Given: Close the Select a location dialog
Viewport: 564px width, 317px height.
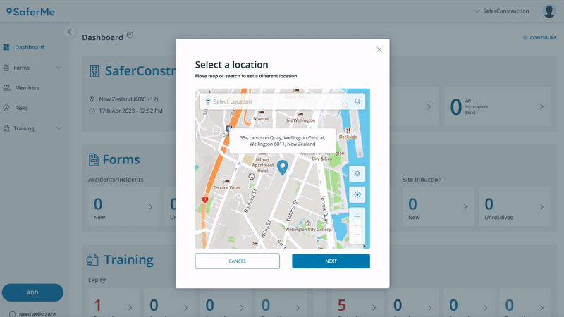Looking at the screenshot, I should point(379,49).
